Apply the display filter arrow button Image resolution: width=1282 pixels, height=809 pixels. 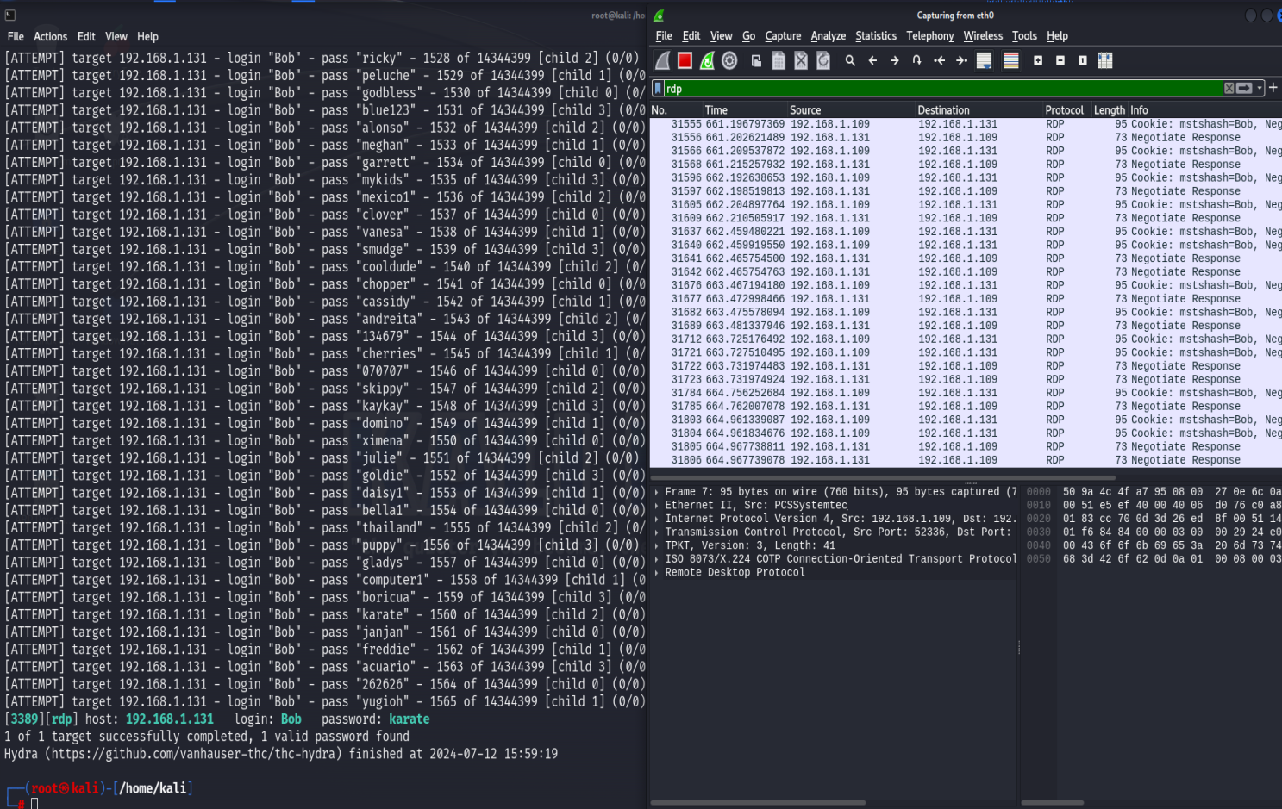click(1244, 89)
